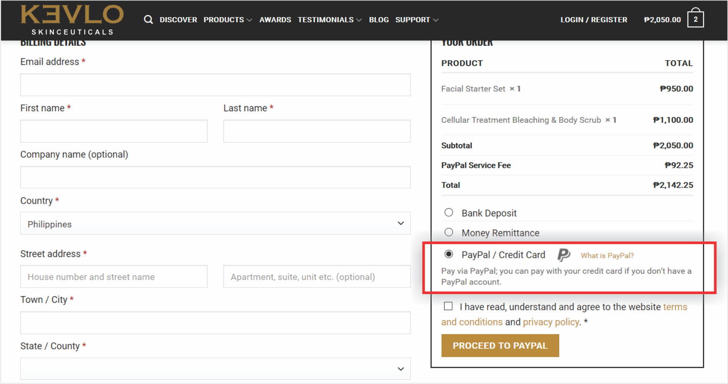Open the Awards page
The height and width of the screenshot is (384, 728).
pyautogui.click(x=275, y=20)
